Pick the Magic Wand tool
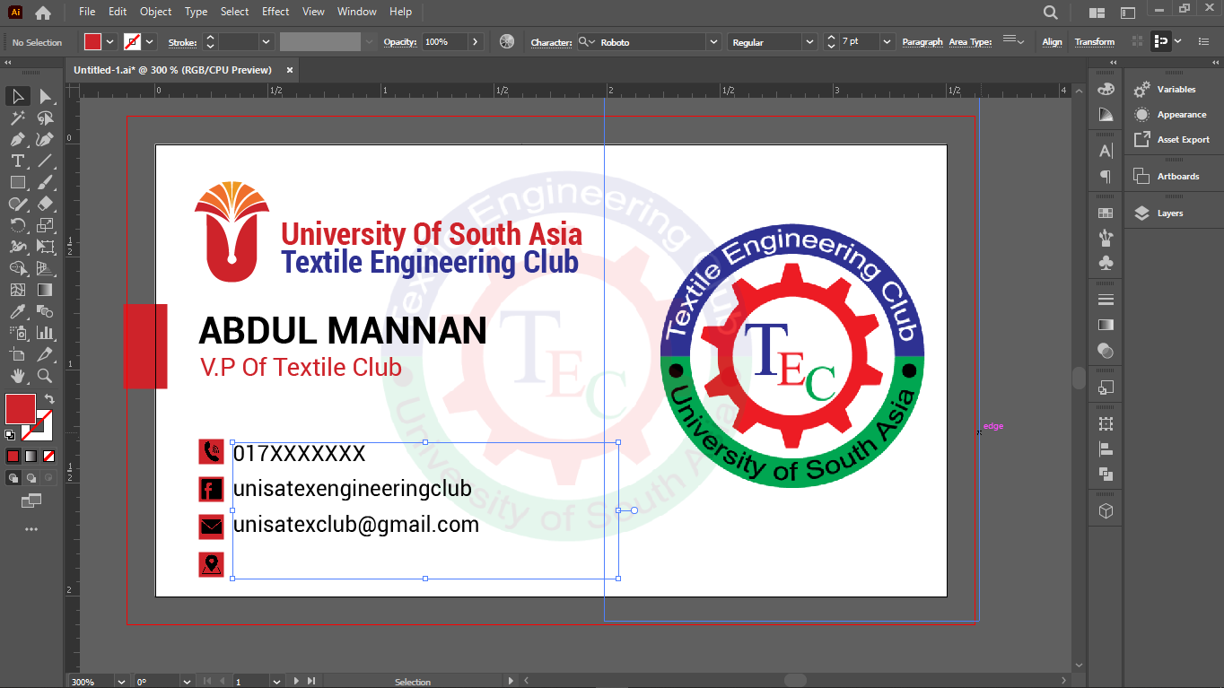 (x=18, y=118)
